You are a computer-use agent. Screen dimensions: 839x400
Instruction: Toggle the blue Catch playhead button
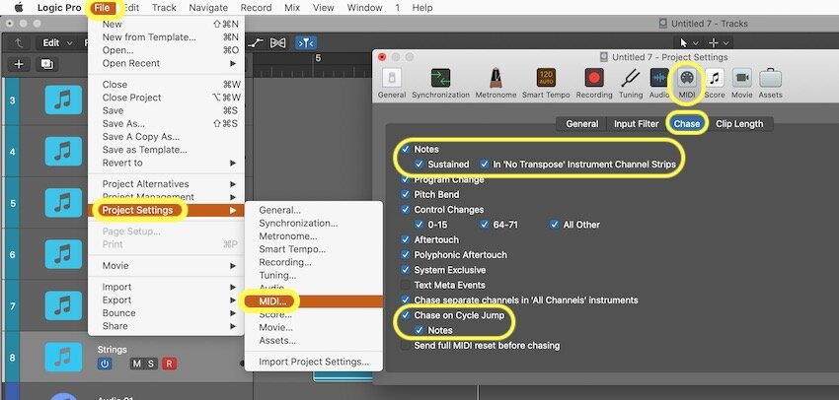(x=306, y=42)
